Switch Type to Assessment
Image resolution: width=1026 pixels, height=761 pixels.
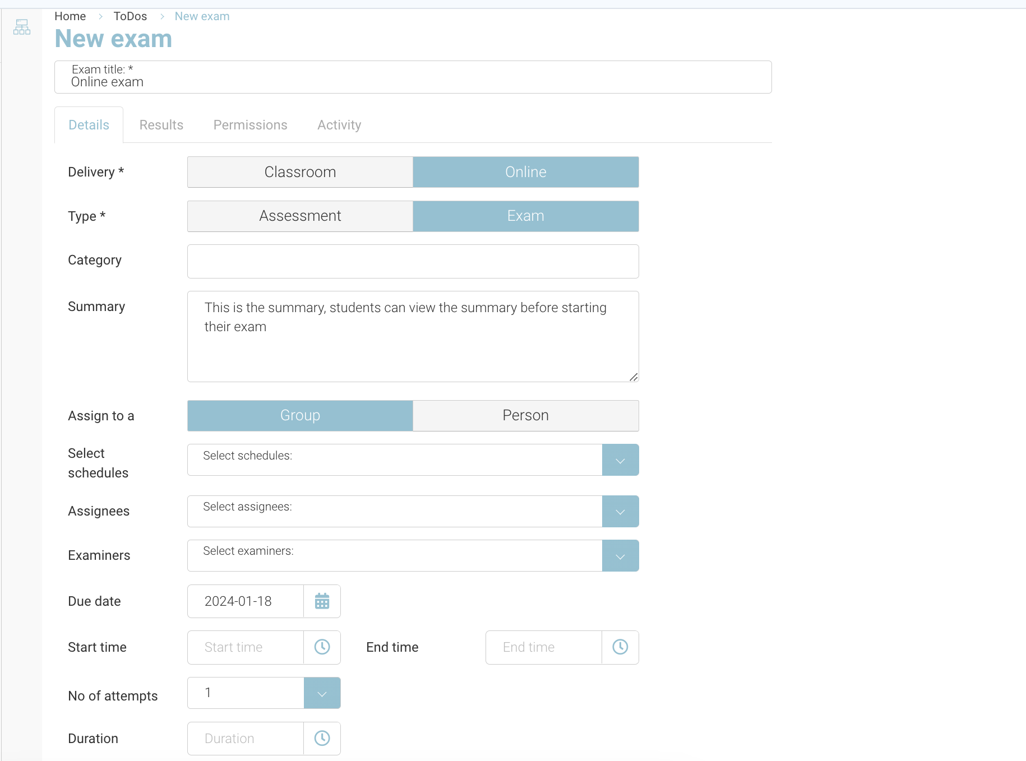(300, 216)
